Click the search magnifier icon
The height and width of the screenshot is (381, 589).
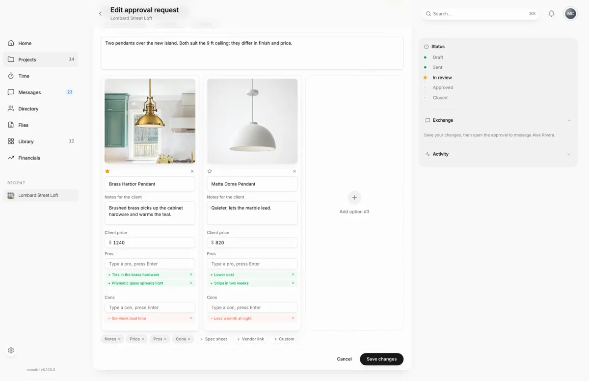[428, 14]
